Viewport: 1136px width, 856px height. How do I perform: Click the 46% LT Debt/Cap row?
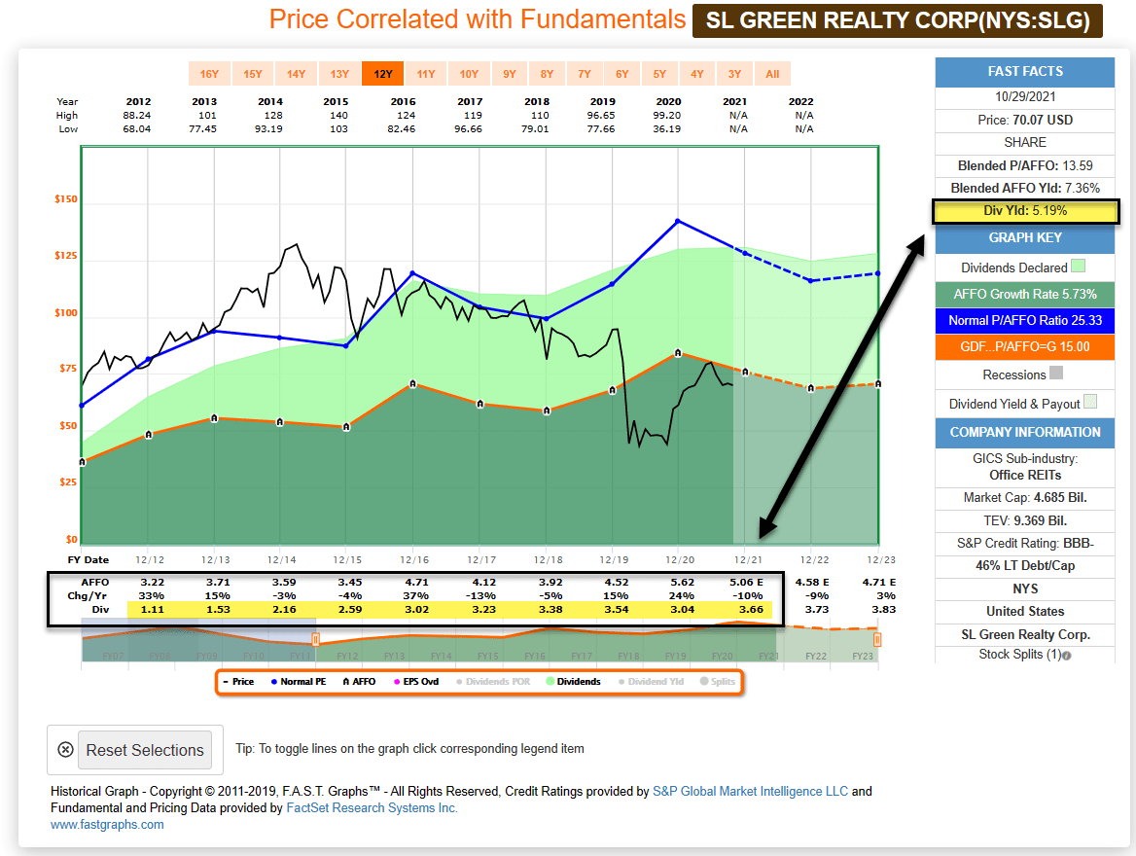(1024, 566)
